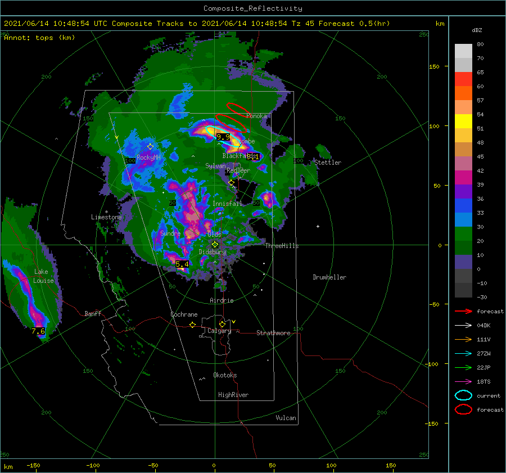Click the cyan current ellipse in legend
This screenshot has height=473, width=506.
463,395
